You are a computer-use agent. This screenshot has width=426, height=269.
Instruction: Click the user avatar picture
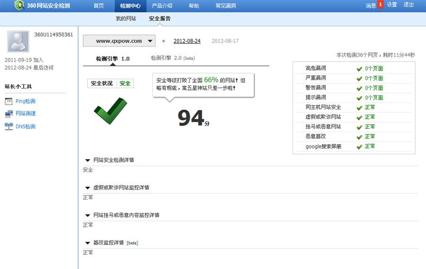[x=18, y=42]
